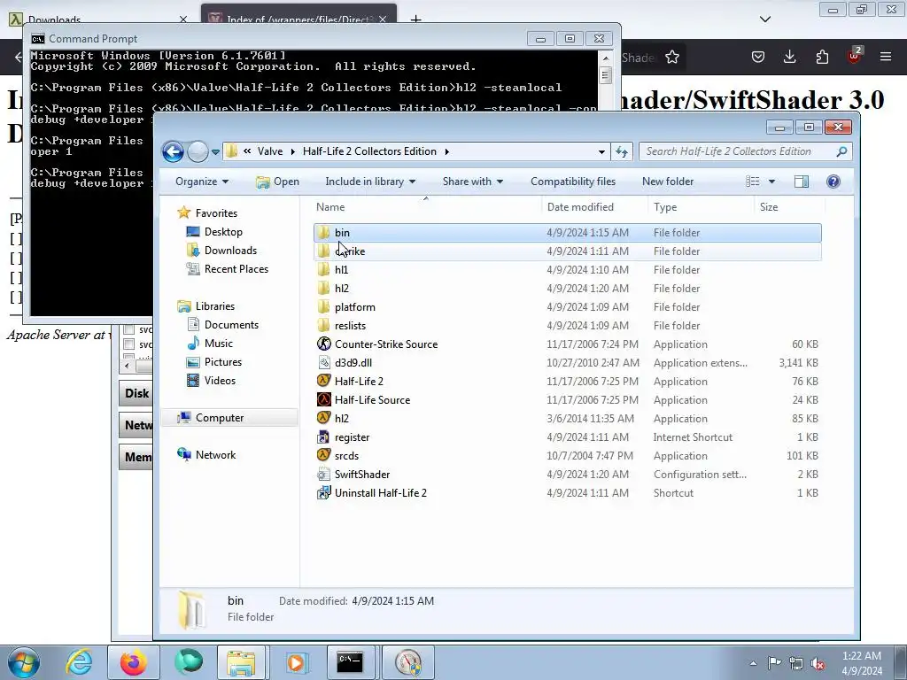The height and width of the screenshot is (680, 907).
Task: Open the Windows Start button
Action: (x=24, y=662)
